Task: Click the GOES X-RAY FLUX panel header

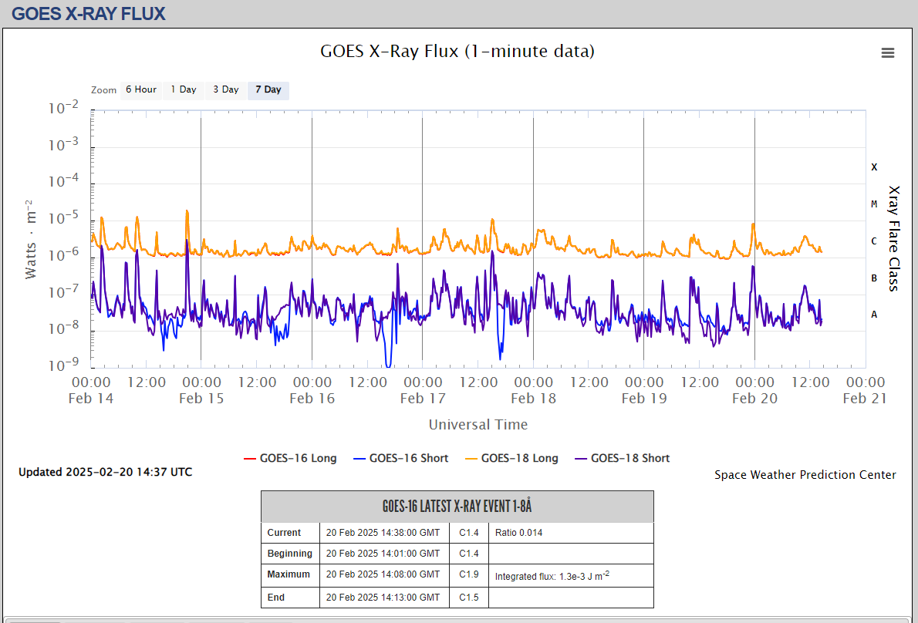Action: [x=89, y=13]
